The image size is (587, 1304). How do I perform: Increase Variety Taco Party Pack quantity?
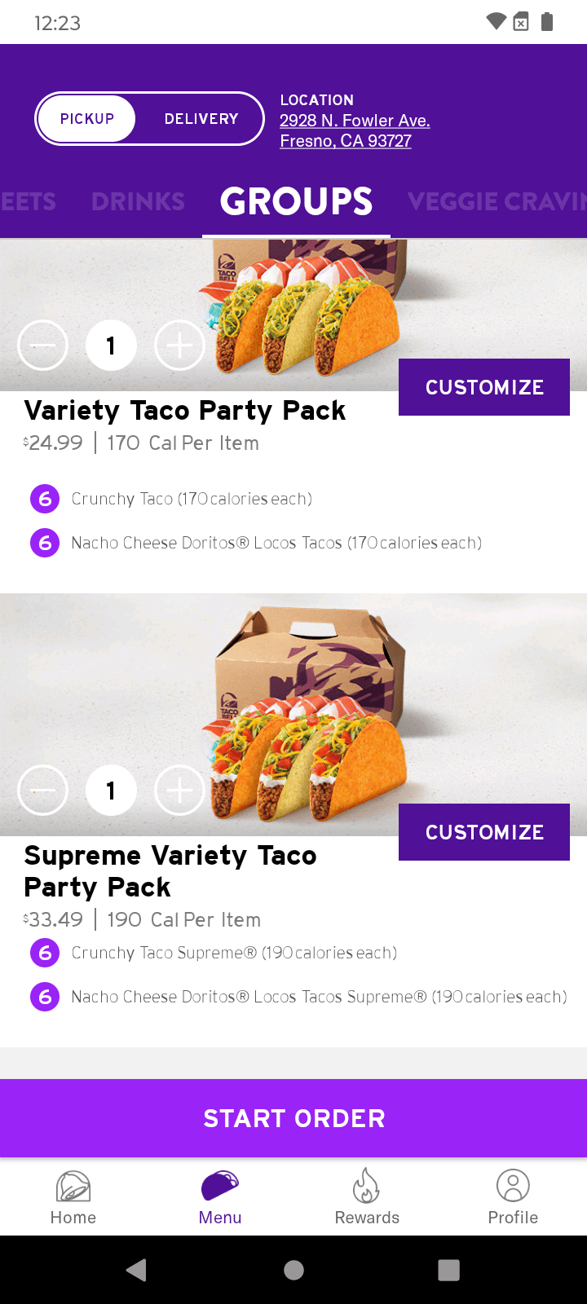pos(179,346)
